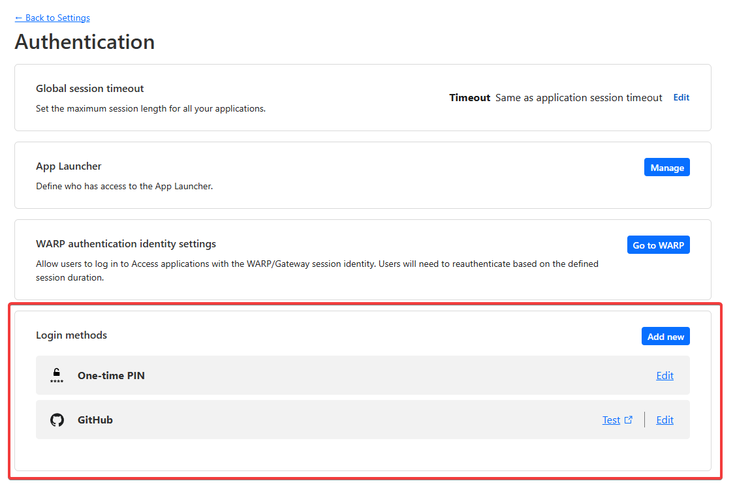Open the Add new login method button
The image size is (735, 492).
click(665, 336)
